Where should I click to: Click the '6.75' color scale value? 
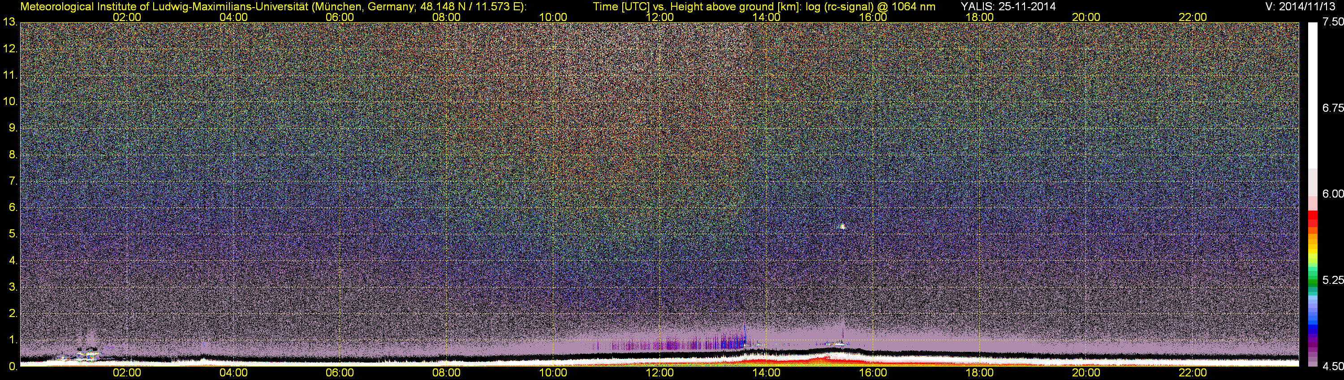(x=1333, y=108)
